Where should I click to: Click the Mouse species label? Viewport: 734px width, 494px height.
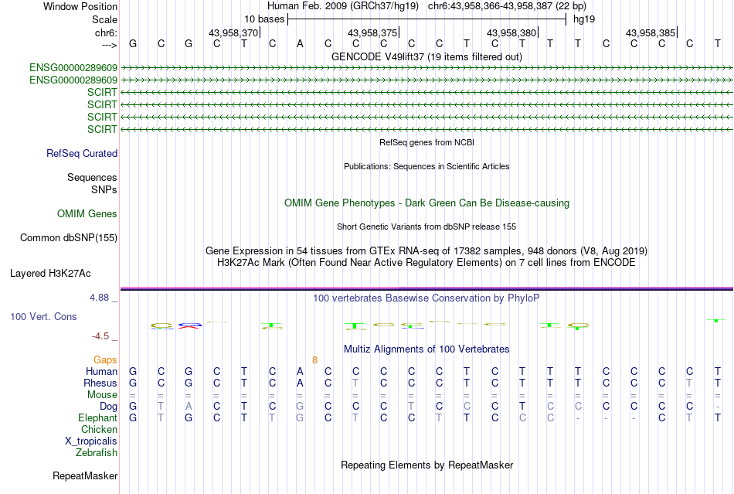point(103,395)
